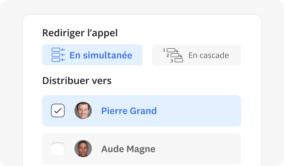Viewport: 284px width, 166px height.
Task: Click the Distribuer vers heading
Action: point(76,81)
